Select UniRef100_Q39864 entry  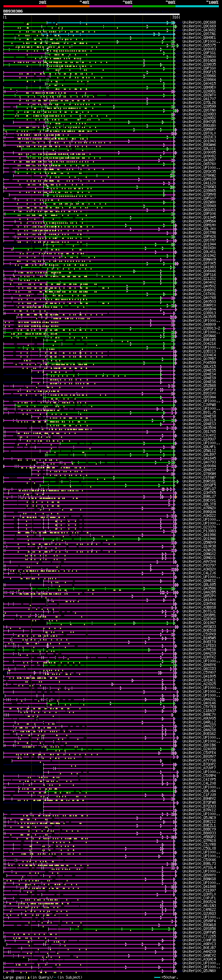click(199, 80)
